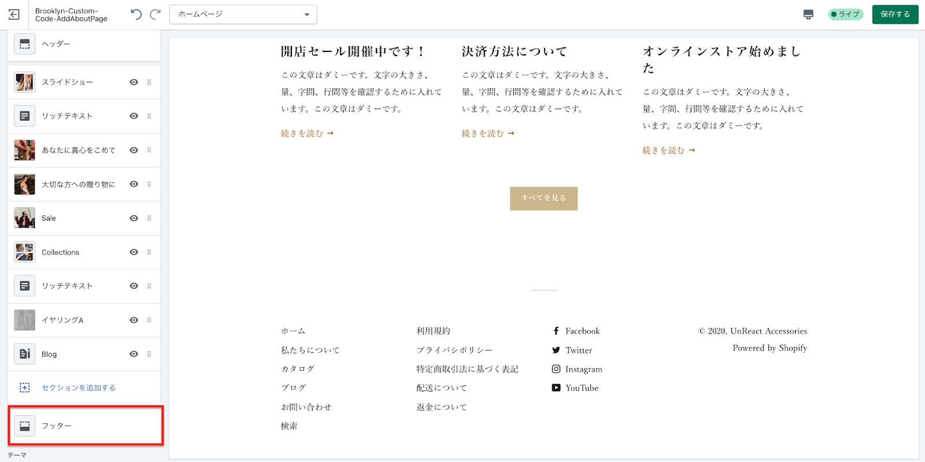Open the 大切な方への贈り物に section thumbnail
This screenshot has width=925, height=462.
24,184
